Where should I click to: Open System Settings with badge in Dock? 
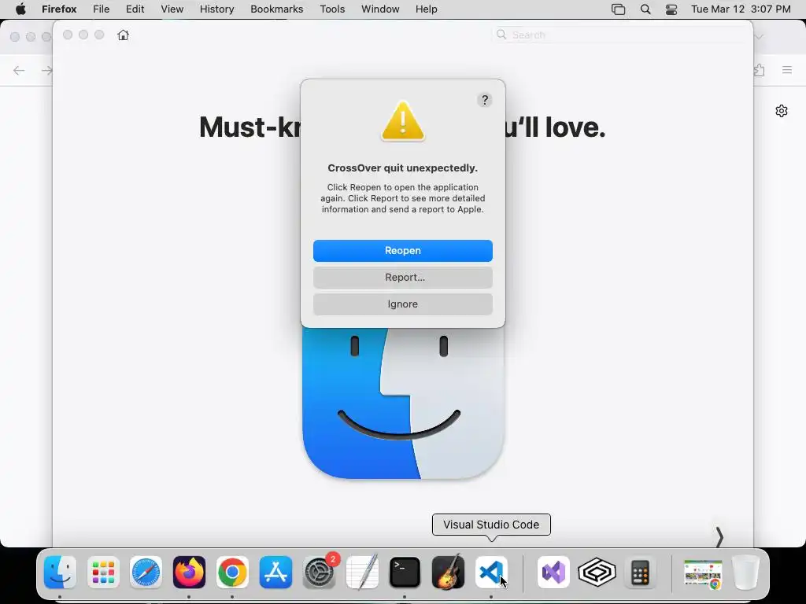[320, 573]
